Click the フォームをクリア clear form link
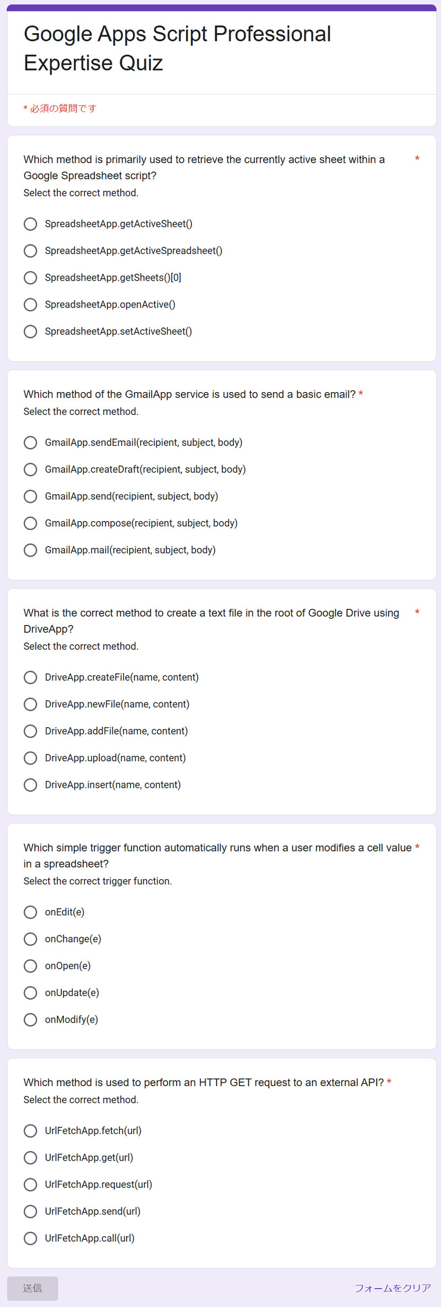 pyautogui.click(x=392, y=1288)
